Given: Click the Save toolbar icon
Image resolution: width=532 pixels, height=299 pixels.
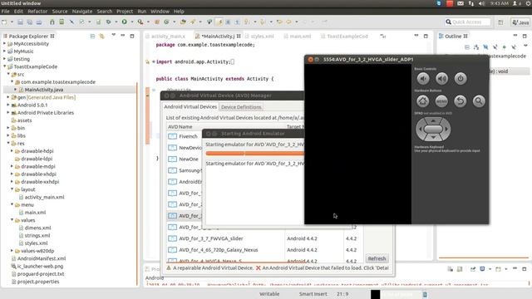Looking at the screenshot, I should 20,22.
